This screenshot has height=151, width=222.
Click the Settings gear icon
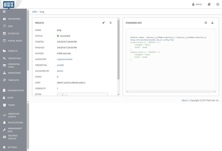click(4, 147)
